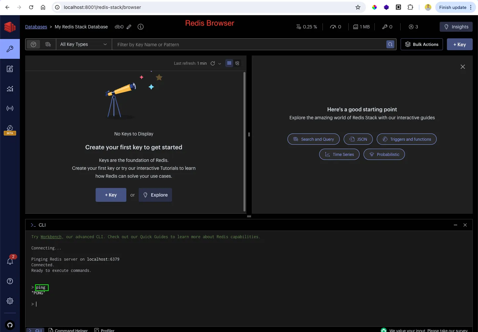Open the Time Series guide
The image size is (478, 332).
pos(339,154)
